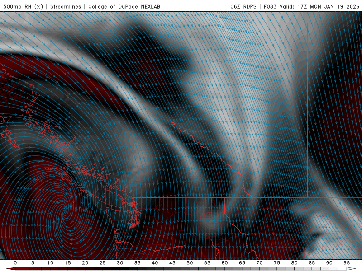Click the colorbar label "65"
362x271 pixels.
[x=242, y=263]
